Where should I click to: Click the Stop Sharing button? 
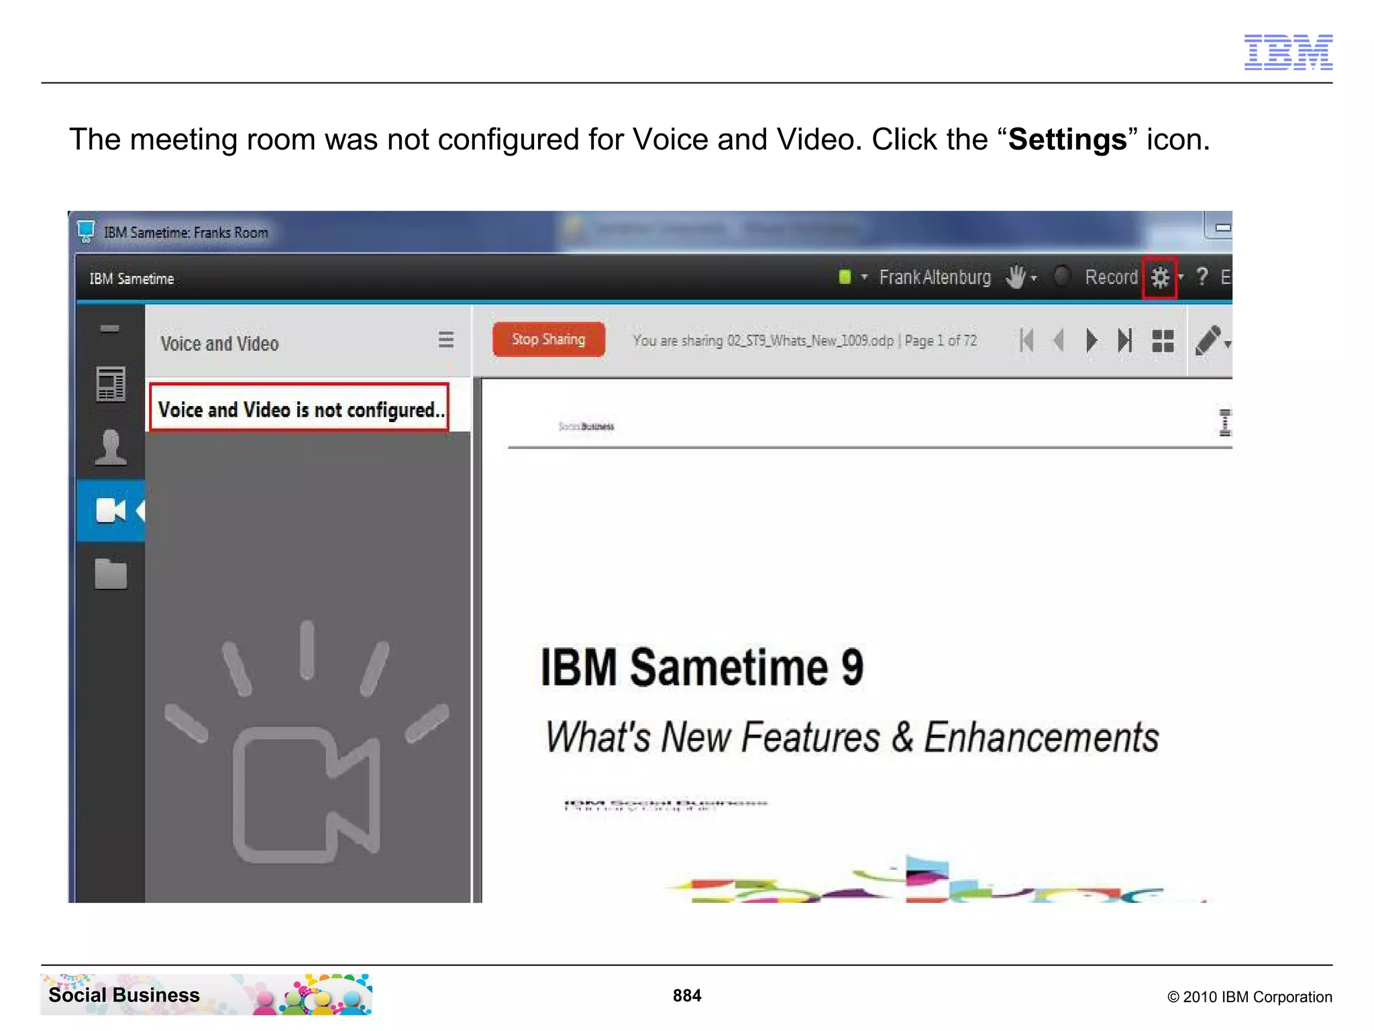tap(548, 340)
